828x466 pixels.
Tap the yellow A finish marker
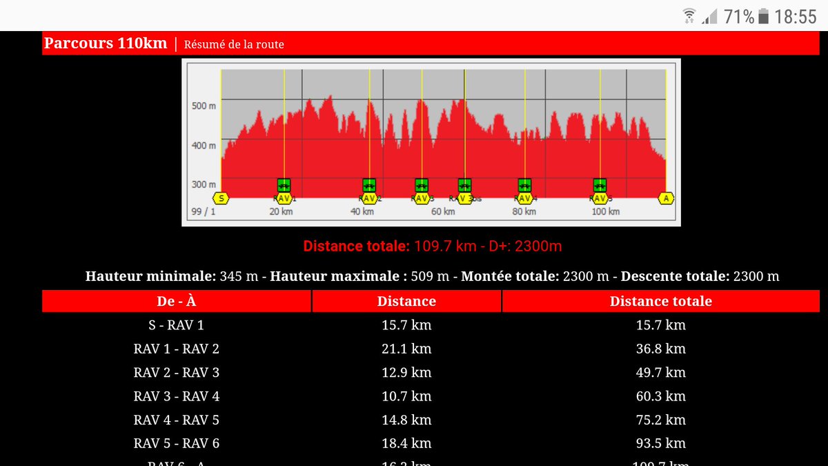click(x=666, y=198)
